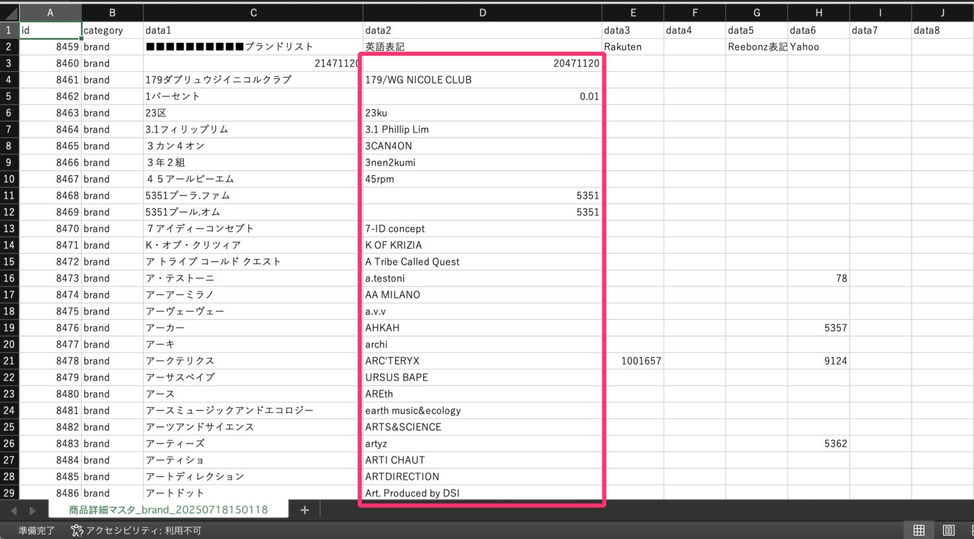This screenshot has height=539, width=974.
Task: Select cell 'ARC'TERYX'
Action: pos(482,360)
